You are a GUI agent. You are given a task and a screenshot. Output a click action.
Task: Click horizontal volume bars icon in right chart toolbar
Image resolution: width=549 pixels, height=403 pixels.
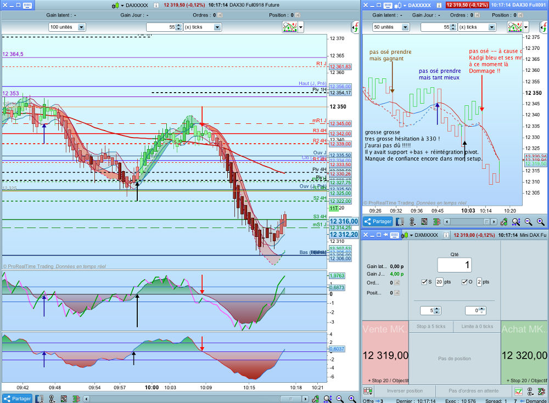pyautogui.click(x=436, y=222)
